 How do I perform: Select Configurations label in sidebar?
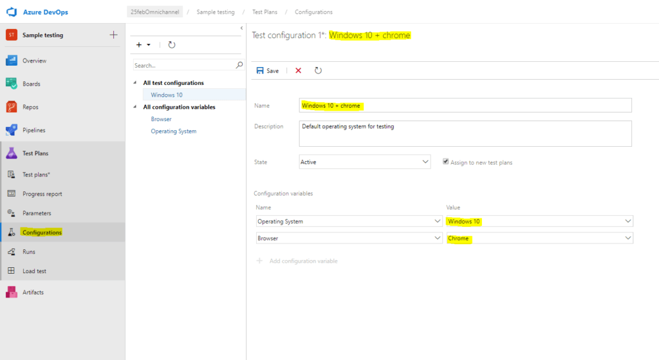tap(42, 232)
